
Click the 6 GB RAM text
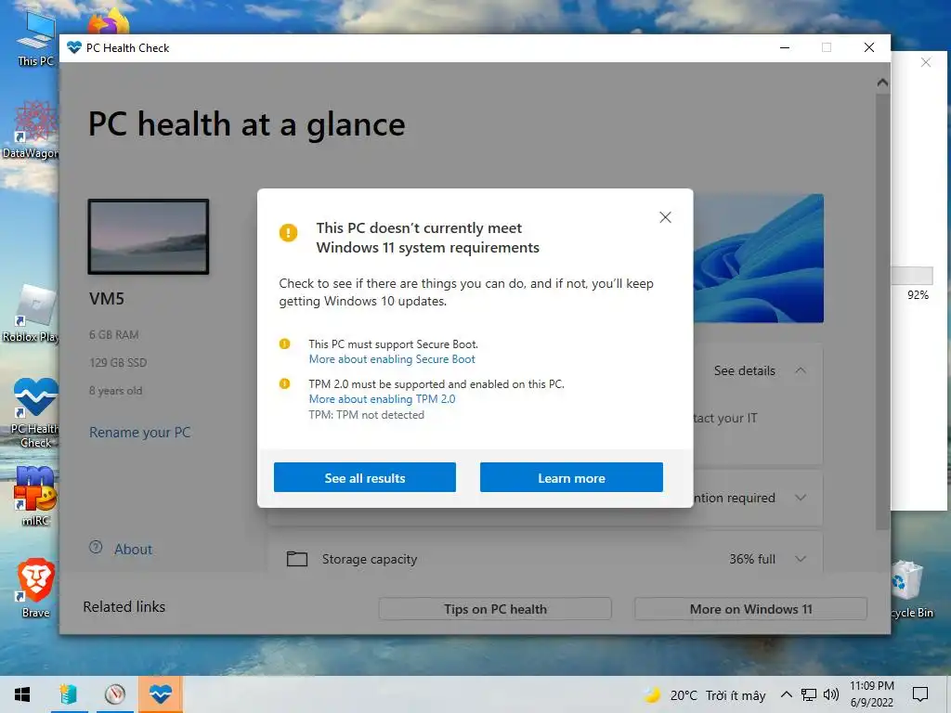(114, 334)
